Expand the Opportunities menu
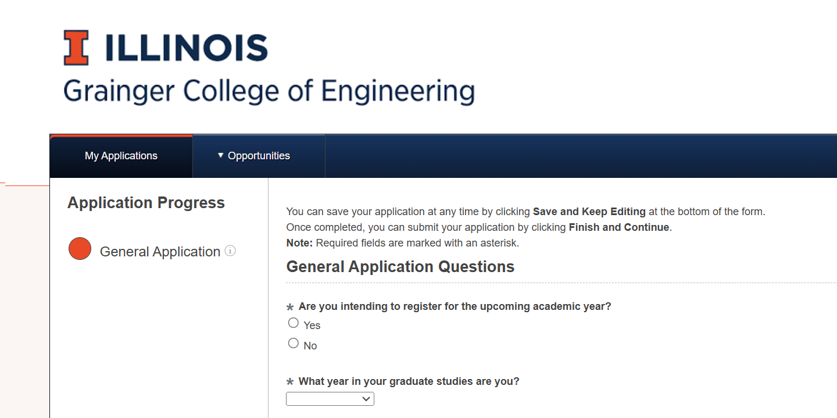The width and height of the screenshot is (837, 418). [x=259, y=156]
